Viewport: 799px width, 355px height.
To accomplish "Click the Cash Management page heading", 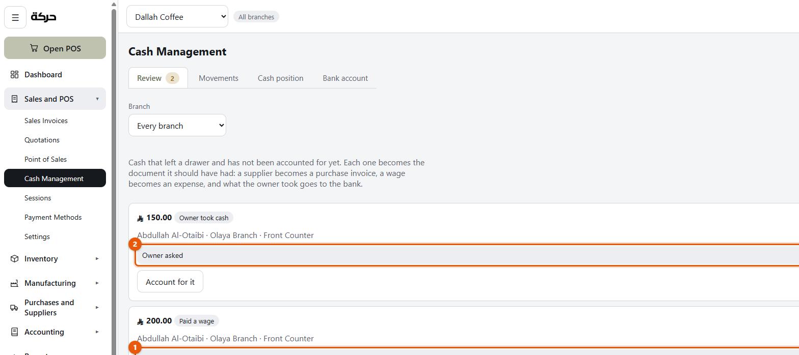I will pos(177,51).
